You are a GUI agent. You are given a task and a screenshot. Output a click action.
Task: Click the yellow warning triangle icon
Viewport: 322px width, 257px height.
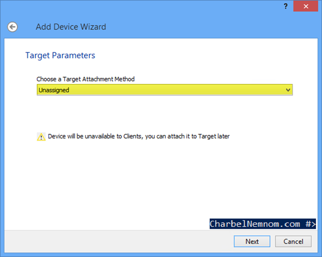tap(41, 137)
